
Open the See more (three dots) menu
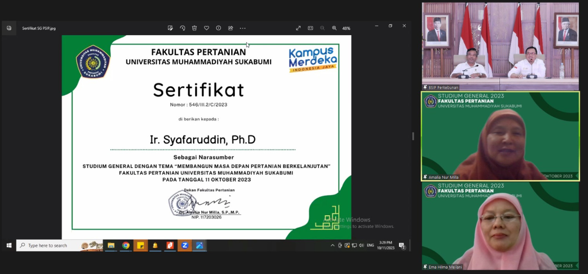click(x=243, y=28)
